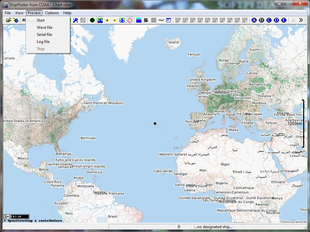Click the 1200nm scale bar
Screen dimensions: 310x232
(x=303, y=124)
